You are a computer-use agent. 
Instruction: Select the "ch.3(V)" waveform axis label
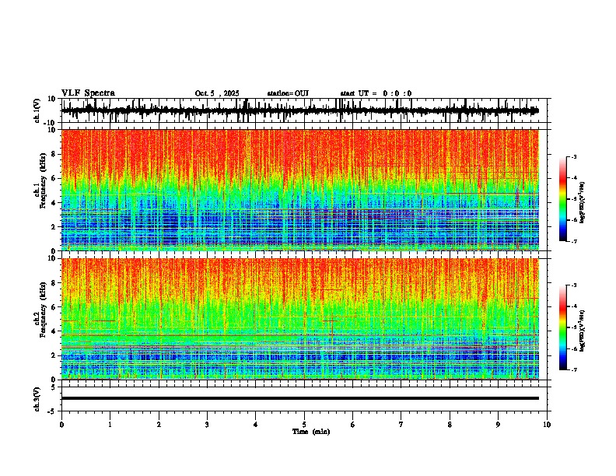tap(37, 399)
